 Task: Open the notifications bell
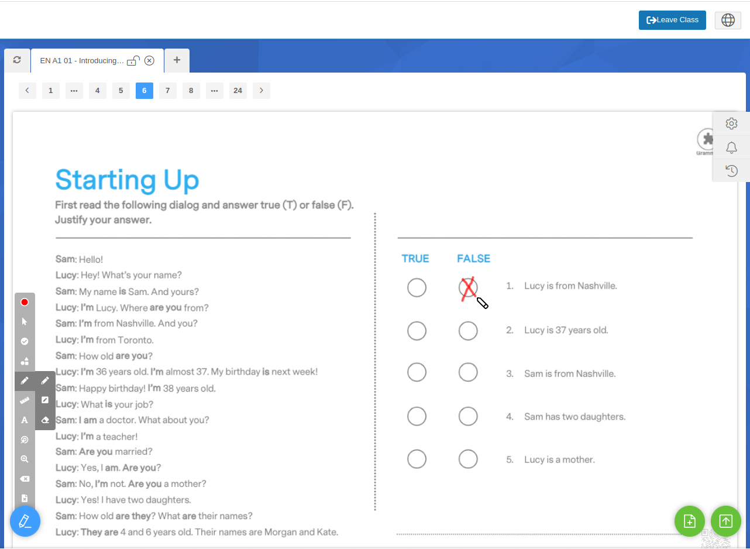pos(731,147)
